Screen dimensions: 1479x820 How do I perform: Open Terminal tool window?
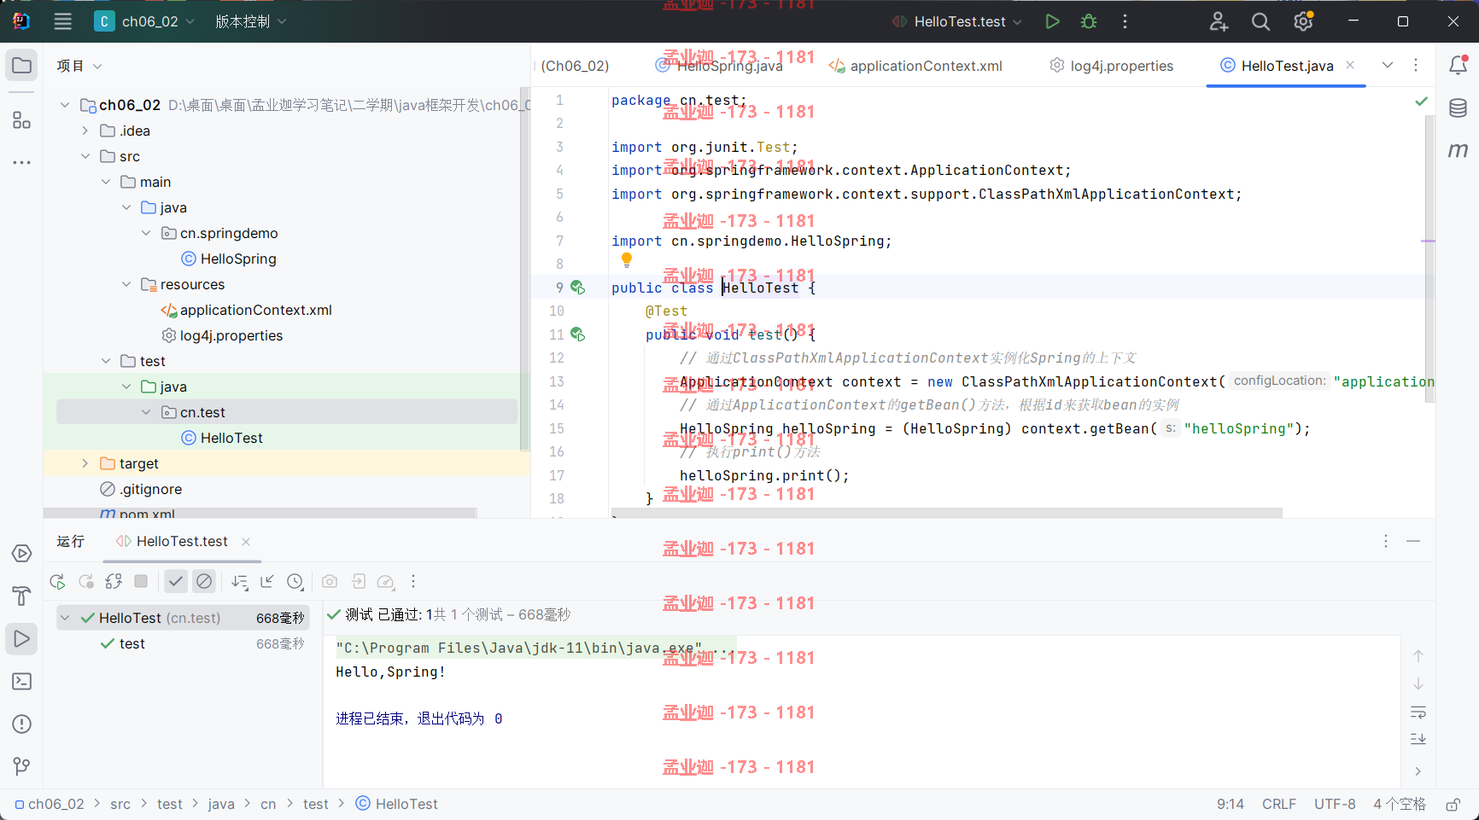pos(21,682)
